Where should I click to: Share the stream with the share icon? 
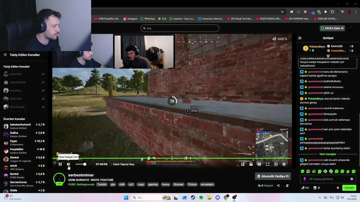click(278, 185)
